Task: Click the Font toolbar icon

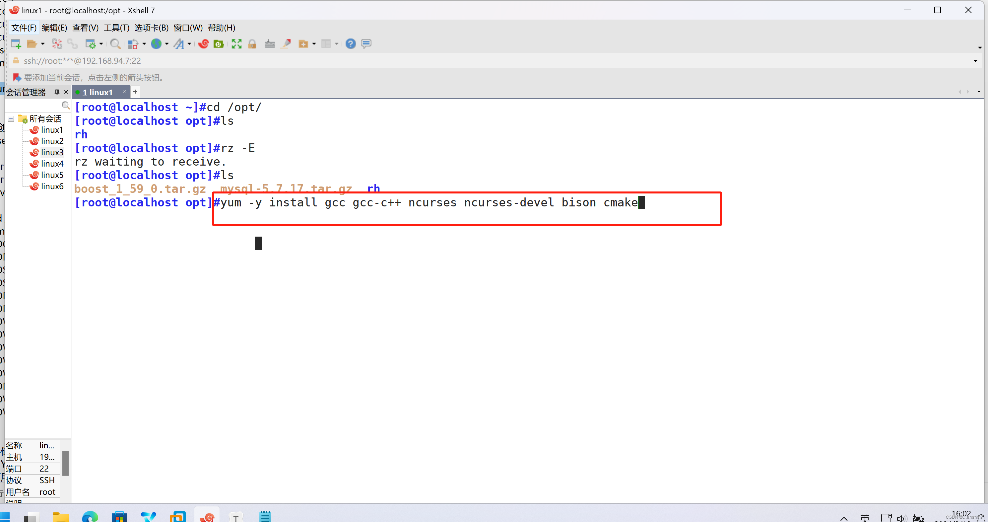Action: [179, 44]
